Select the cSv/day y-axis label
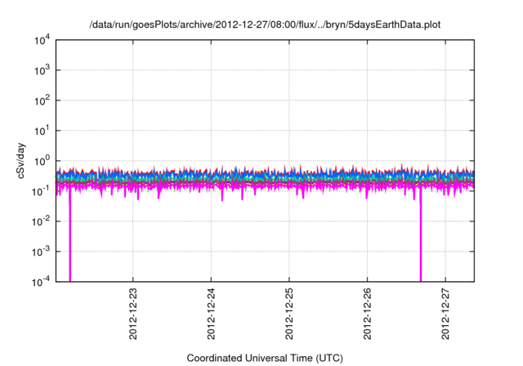 tap(20, 161)
